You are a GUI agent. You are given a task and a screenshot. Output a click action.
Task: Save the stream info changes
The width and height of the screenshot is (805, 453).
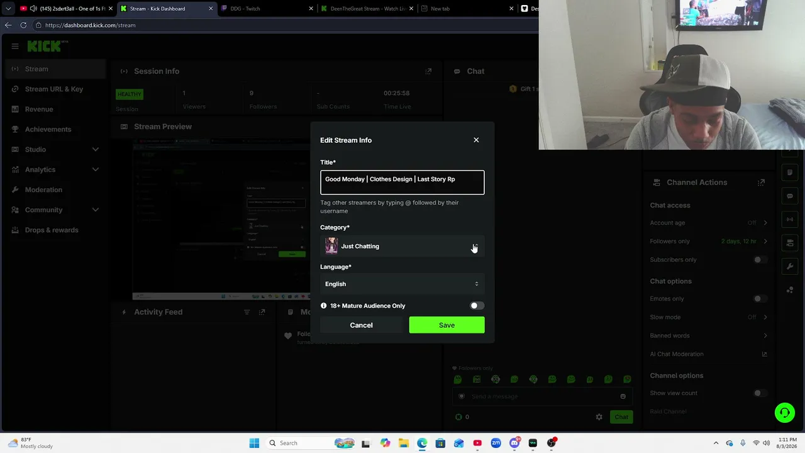pos(447,325)
